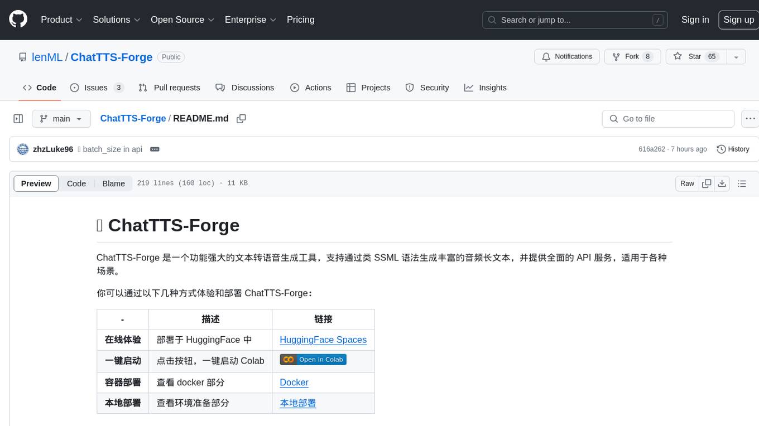Click the Open in Colab badge
This screenshot has height=426, width=759.
click(313, 360)
